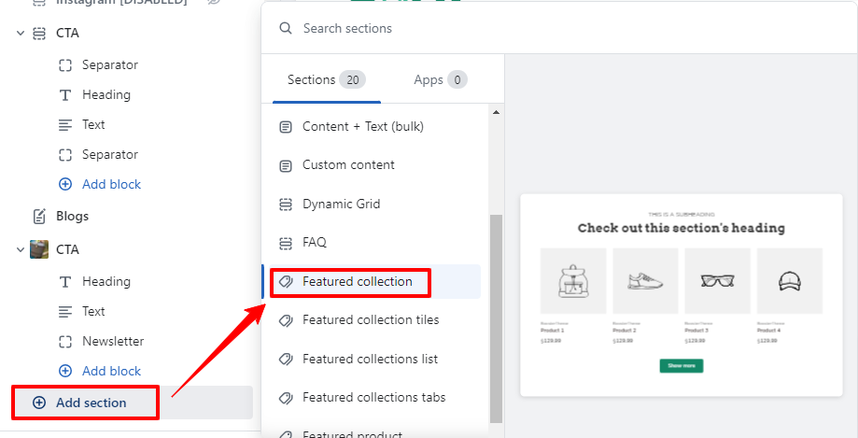Switch to the Apps tab
The width and height of the screenshot is (858, 438).
pos(440,79)
